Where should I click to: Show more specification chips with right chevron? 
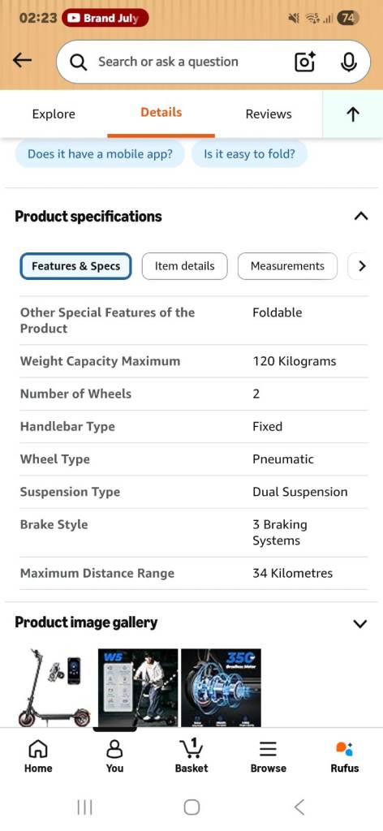[362, 266]
